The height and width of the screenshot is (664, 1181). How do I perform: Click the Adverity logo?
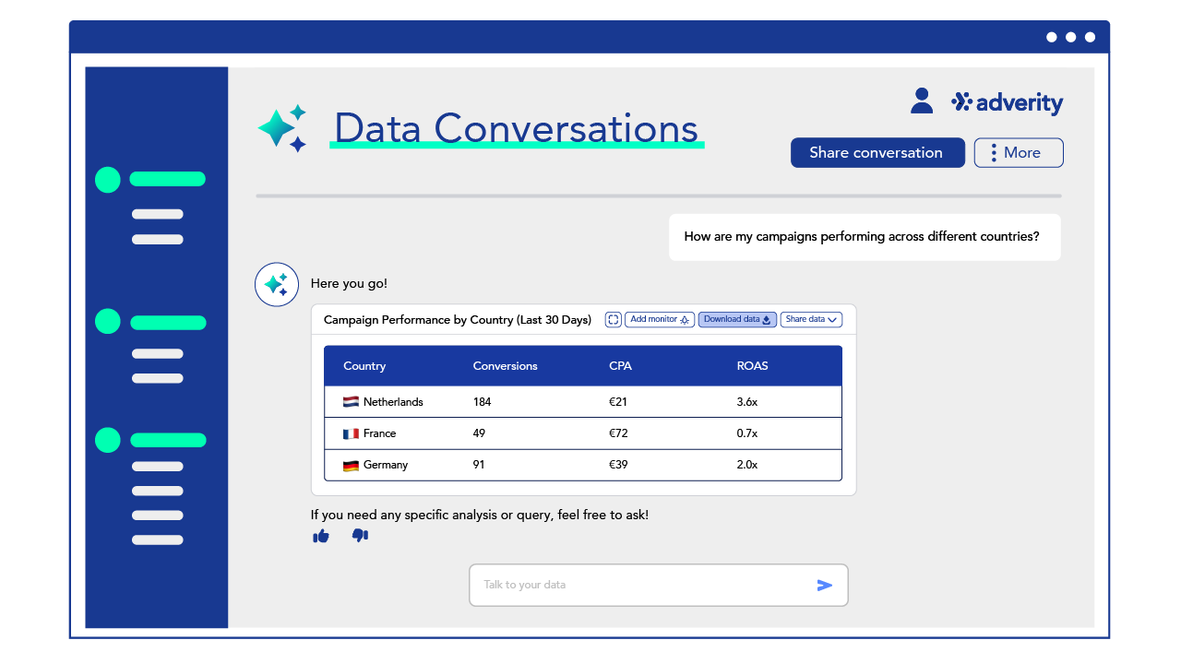coord(1007,102)
